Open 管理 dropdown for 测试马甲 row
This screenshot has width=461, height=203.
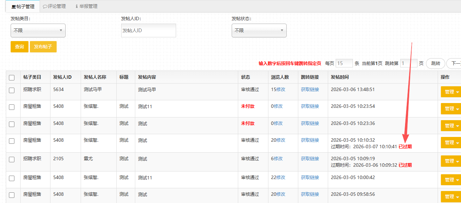(450, 92)
